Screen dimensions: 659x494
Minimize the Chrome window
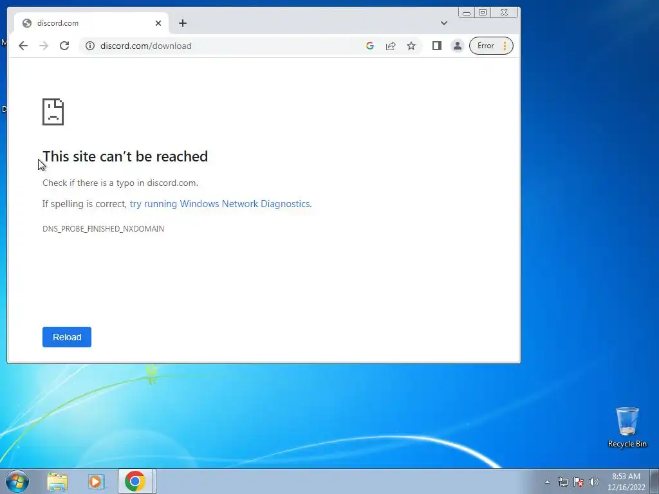pos(467,13)
